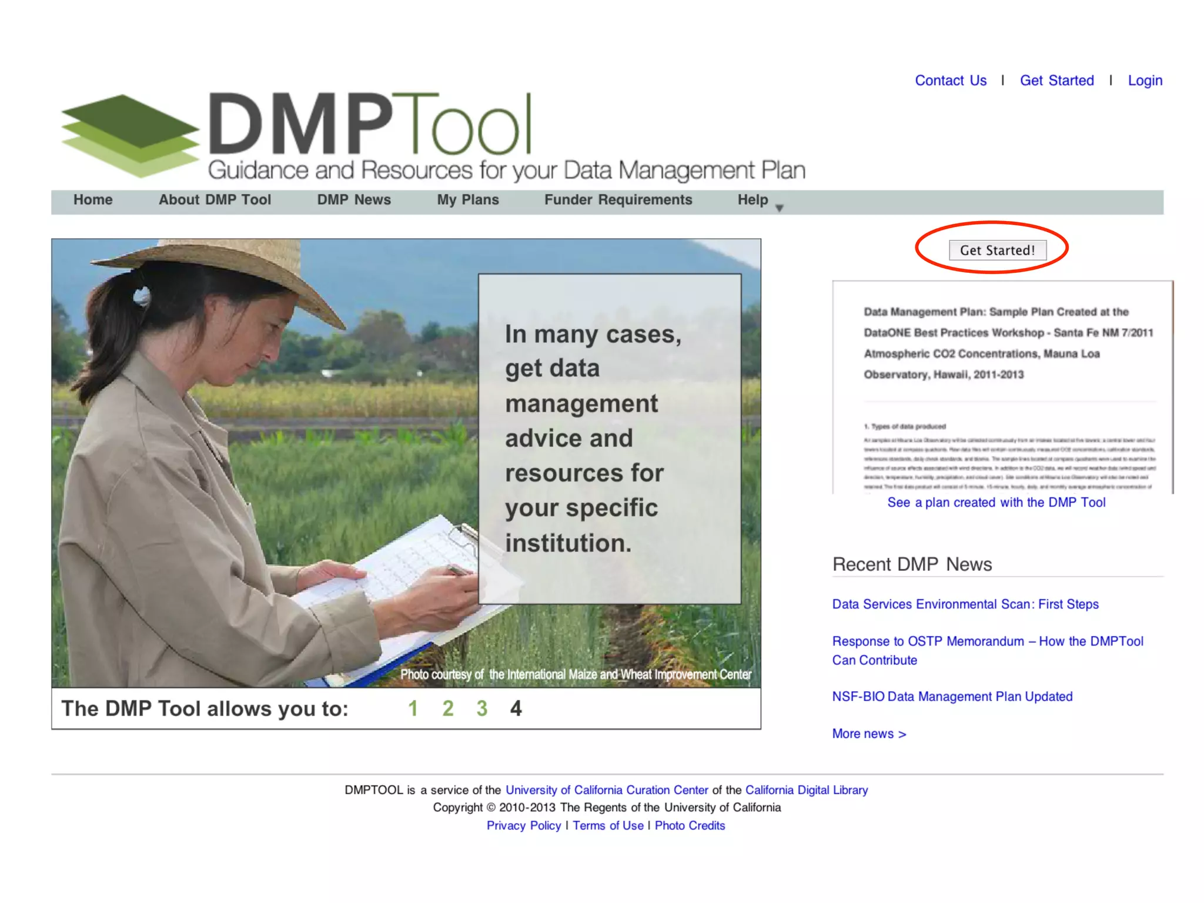Go to DMP News menu
This screenshot has width=1204, height=903.
(354, 200)
